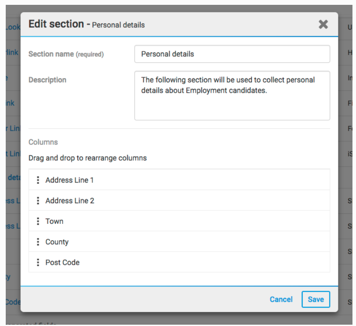This screenshot has height=326, width=356.
Task: Focus the Section name input field
Action: click(232, 54)
